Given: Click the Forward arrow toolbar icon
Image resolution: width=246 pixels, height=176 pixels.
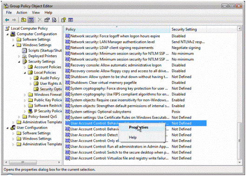Looking at the screenshot, I should pyautogui.click(x=14, y=20).
